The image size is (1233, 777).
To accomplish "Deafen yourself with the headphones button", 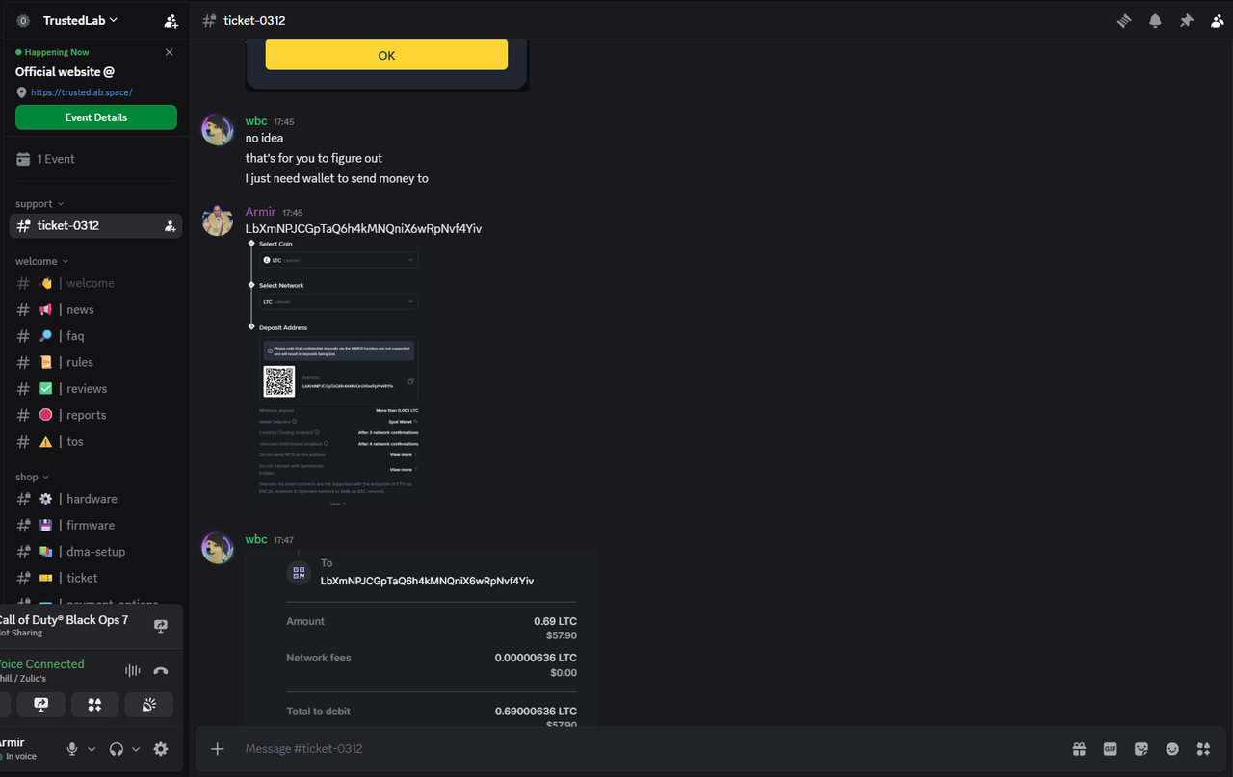I will [115, 748].
